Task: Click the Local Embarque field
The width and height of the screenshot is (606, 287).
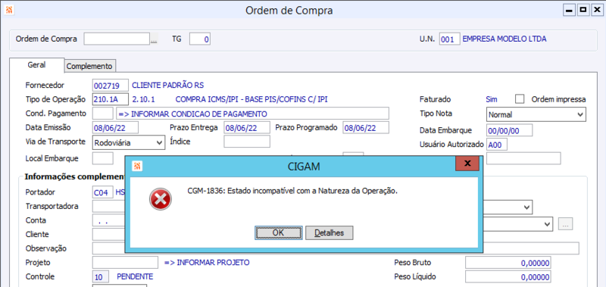Action: (103, 158)
